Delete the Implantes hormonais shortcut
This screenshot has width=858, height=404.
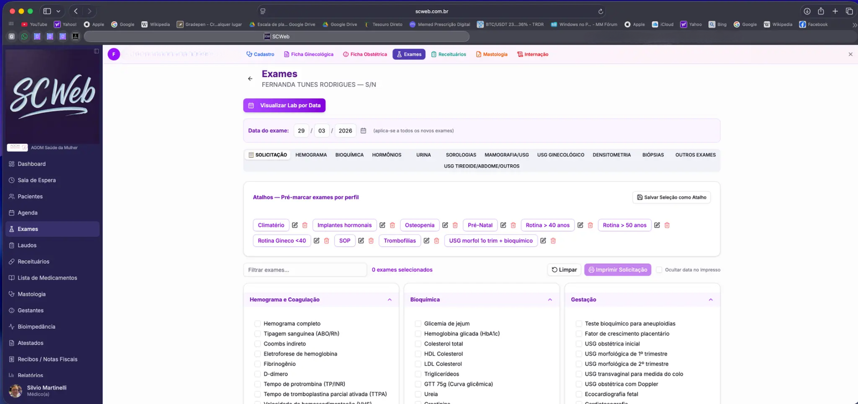click(393, 225)
